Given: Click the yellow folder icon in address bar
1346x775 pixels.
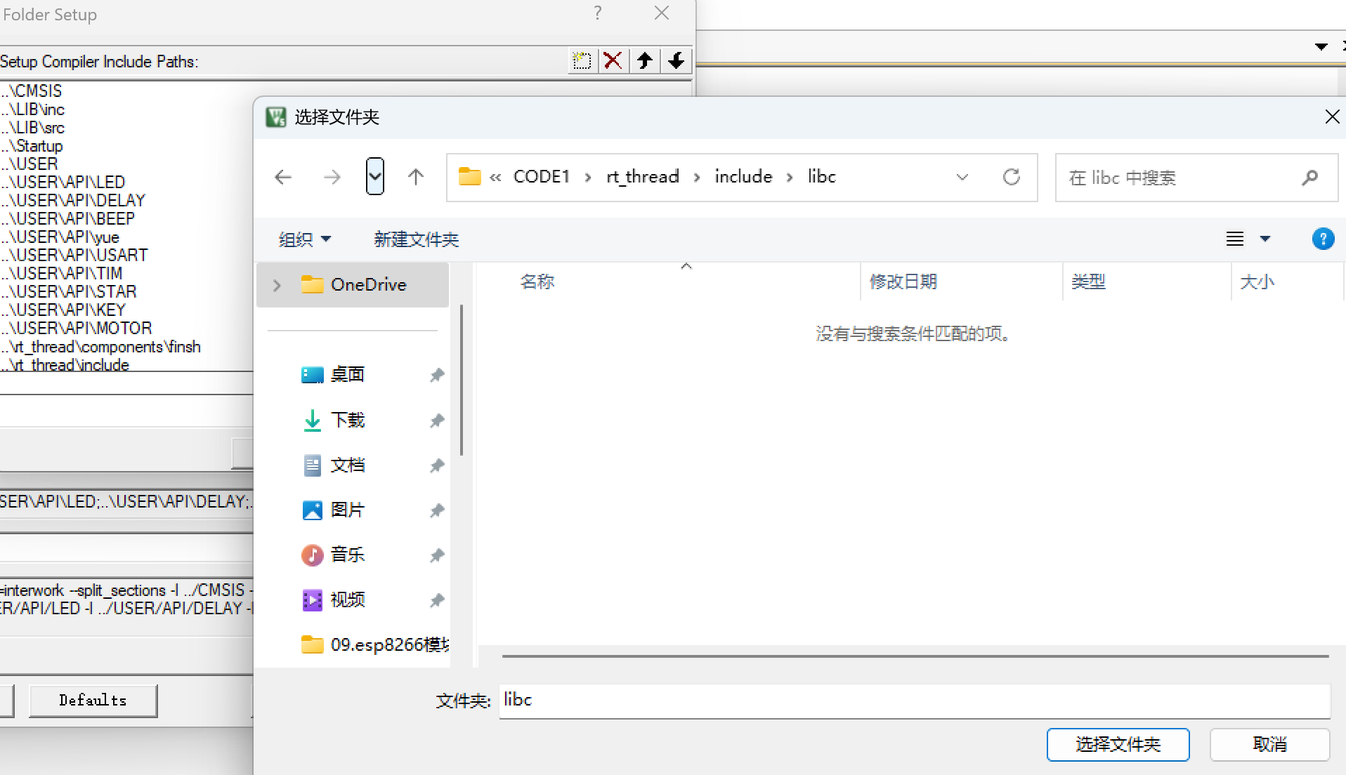Looking at the screenshot, I should (x=469, y=176).
